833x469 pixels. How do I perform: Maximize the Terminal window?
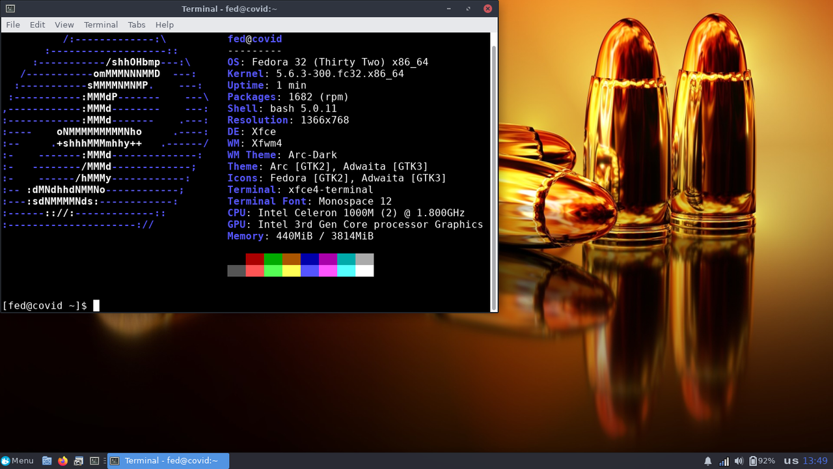pyautogui.click(x=469, y=8)
